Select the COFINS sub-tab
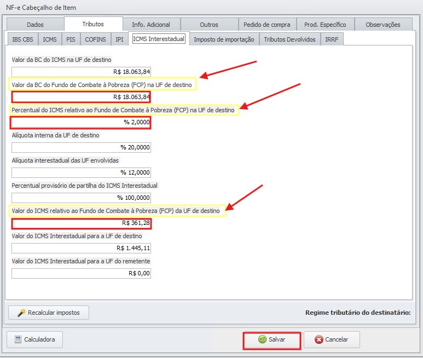This screenshot has width=423, height=358. (96, 39)
